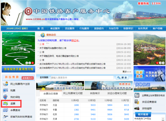Click 6015 in the 12月7日 column

(126, 105)
